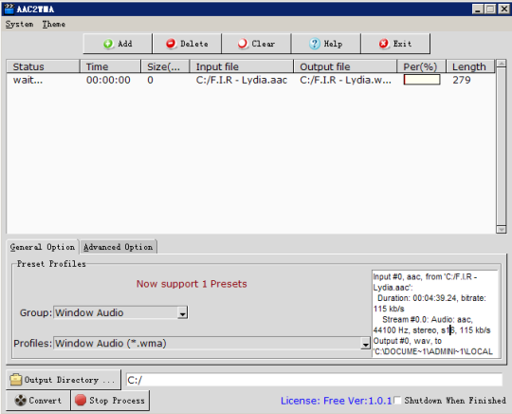Click the Clear circle icon
Viewport: 512px width, 414px height.
click(243, 44)
